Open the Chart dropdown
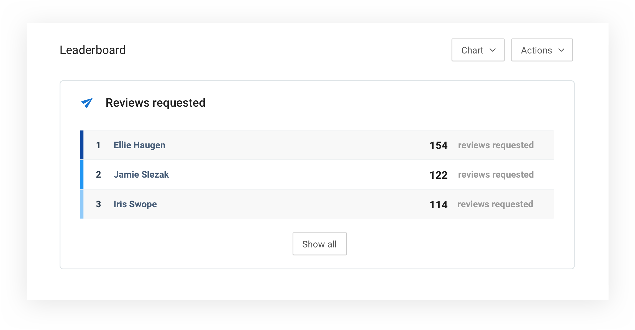This screenshot has width=635, height=330. tap(478, 50)
